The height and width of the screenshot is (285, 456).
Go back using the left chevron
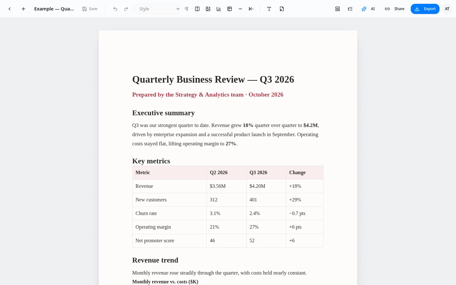point(9,9)
